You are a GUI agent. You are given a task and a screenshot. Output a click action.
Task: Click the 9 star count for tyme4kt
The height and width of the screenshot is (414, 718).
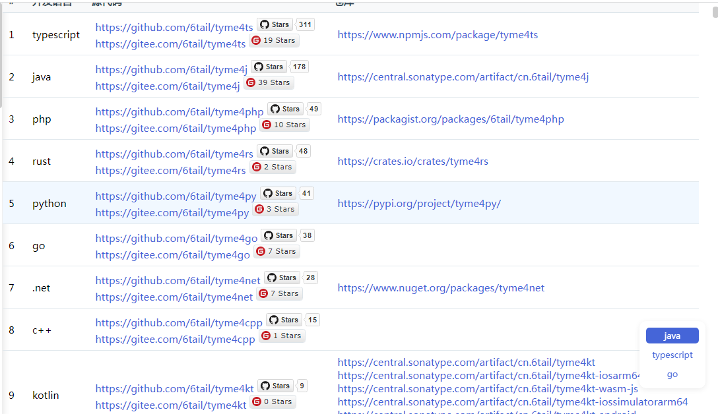pyautogui.click(x=302, y=386)
